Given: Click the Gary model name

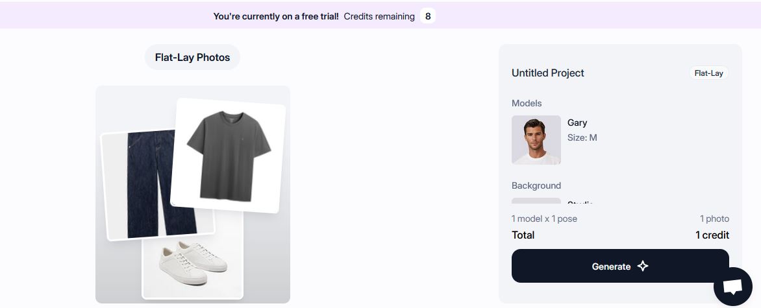Looking at the screenshot, I should point(577,123).
